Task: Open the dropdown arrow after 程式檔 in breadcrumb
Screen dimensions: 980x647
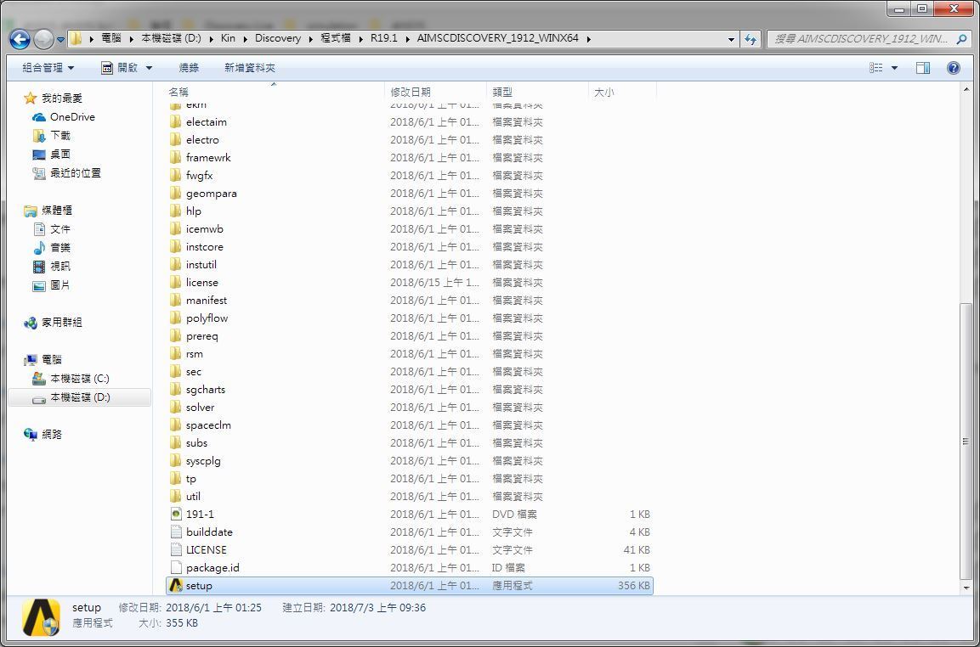Action: 361,39
